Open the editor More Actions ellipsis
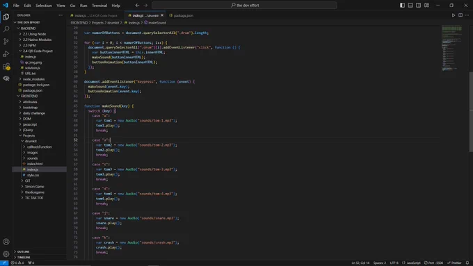Image resolution: width=473 pixels, height=266 pixels. pyautogui.click(x=467, y=15)
